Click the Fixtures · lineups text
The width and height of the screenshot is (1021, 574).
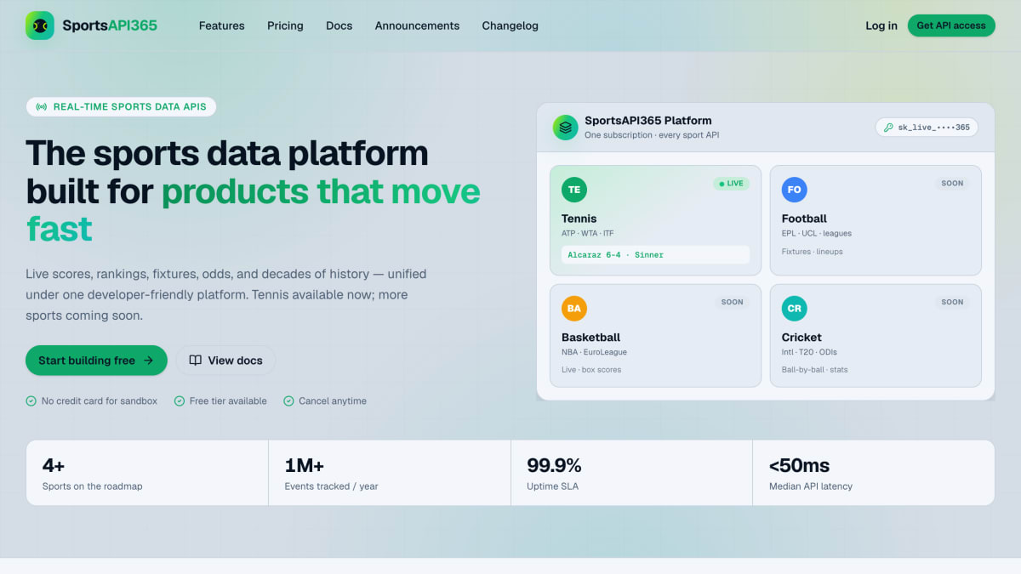coord(813,252)
